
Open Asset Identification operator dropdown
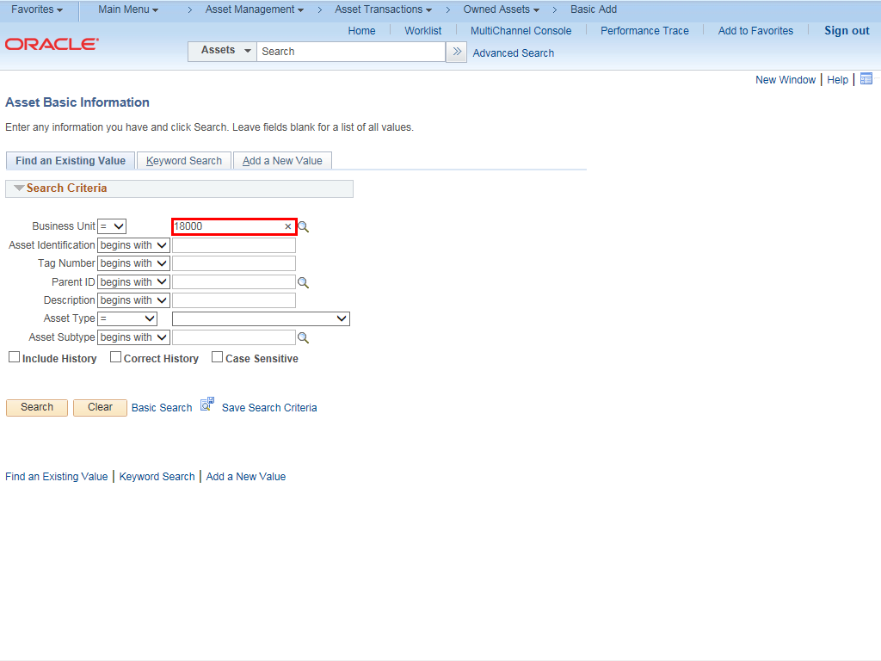pyautogui.click(x=133, y=245)
